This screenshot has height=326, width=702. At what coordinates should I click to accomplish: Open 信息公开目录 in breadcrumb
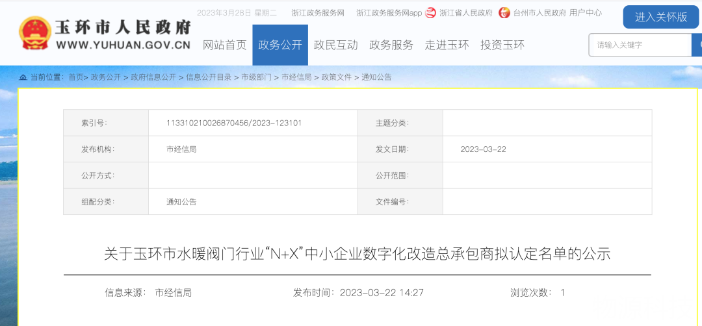click(208, 77)
